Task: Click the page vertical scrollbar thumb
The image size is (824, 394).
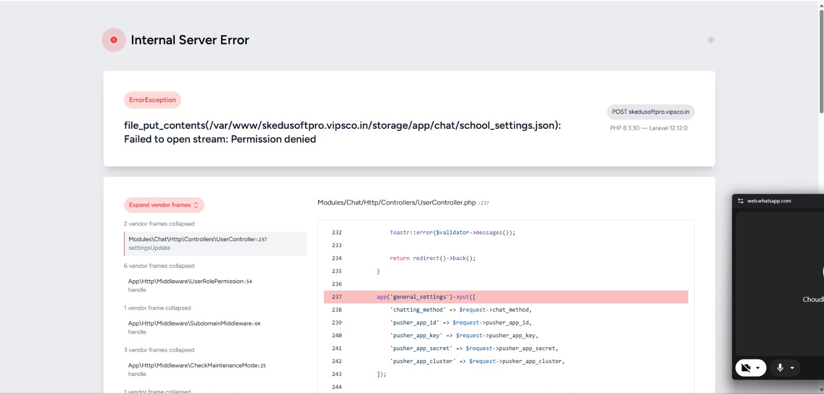Action: pos(821,61)
